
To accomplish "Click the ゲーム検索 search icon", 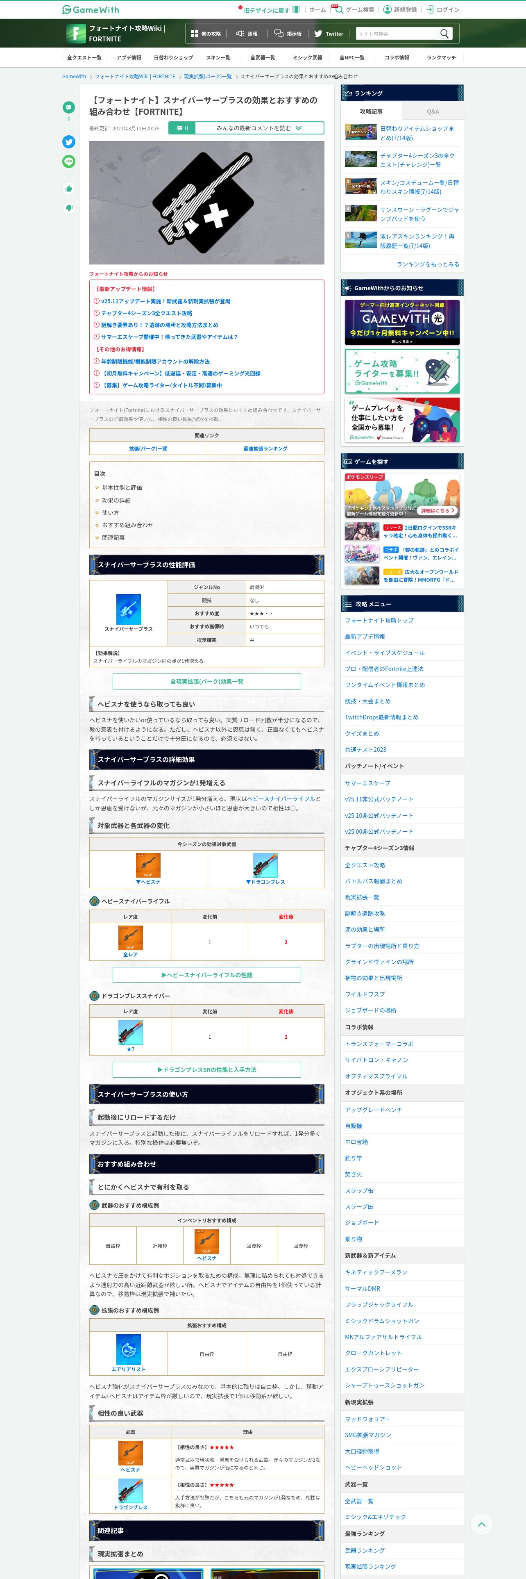I will (339, 9).
